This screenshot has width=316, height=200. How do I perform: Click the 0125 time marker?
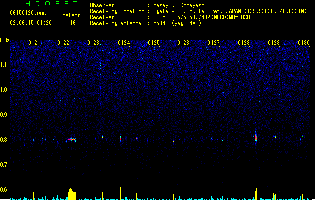[154, 43]
